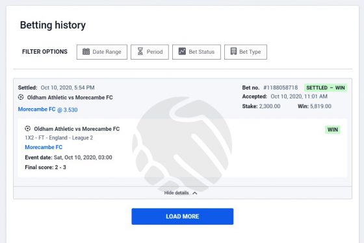Click the SETTLED – WIN status badge

tap(326, 87)
